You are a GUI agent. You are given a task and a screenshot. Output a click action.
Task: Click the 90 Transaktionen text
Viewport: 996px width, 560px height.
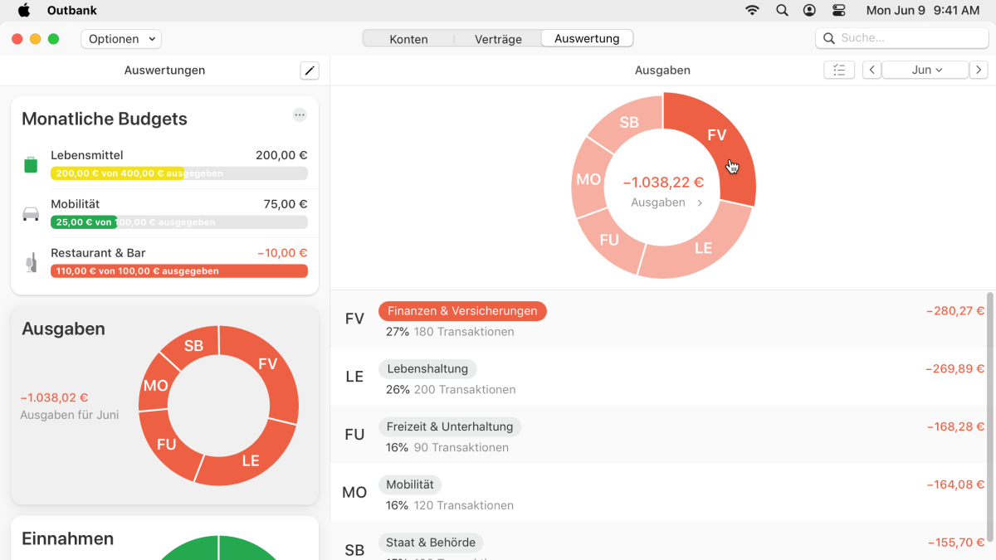[461, 447]
